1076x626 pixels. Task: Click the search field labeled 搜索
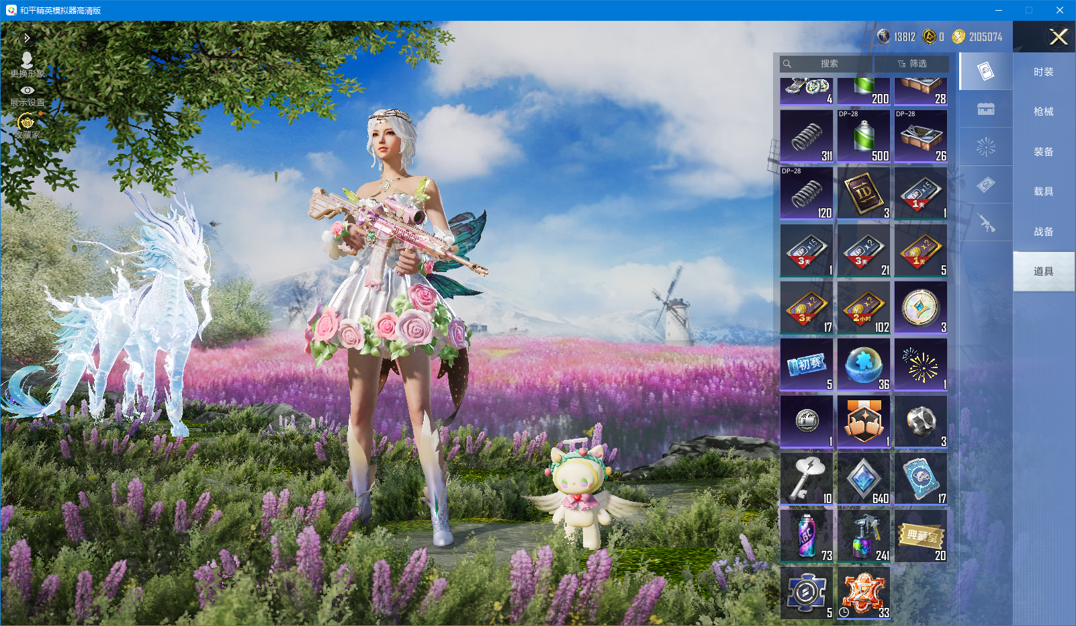pyautogui.click(x=826, y=64)
